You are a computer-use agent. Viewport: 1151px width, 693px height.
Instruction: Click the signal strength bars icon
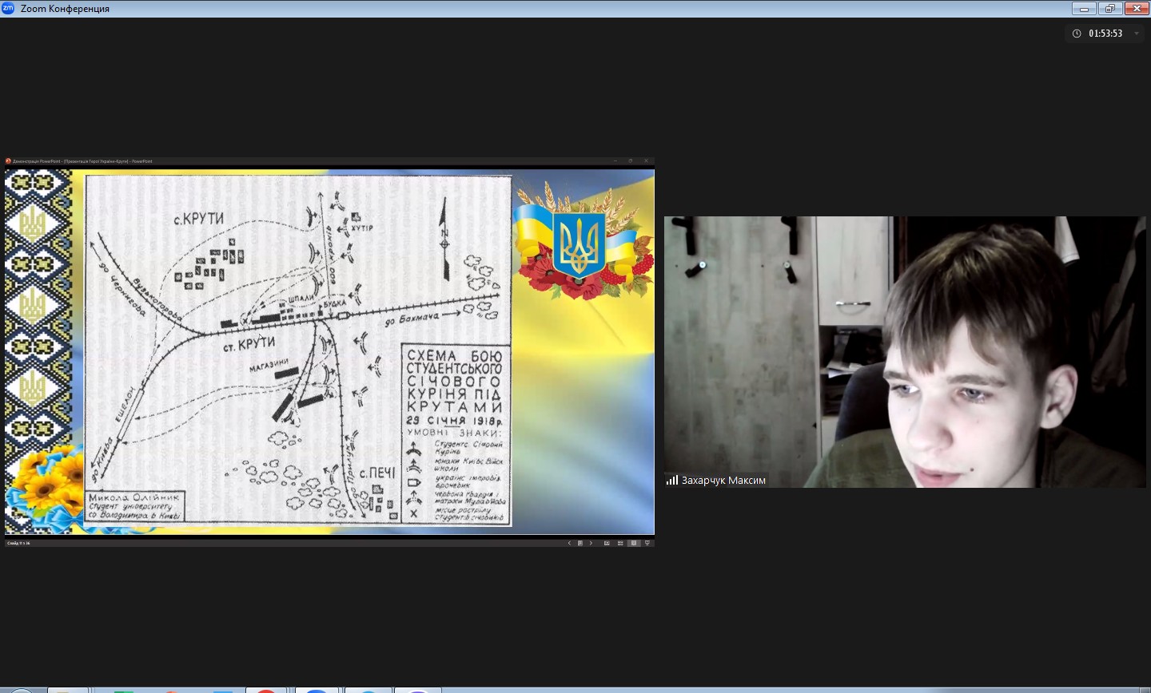point(672,480)
